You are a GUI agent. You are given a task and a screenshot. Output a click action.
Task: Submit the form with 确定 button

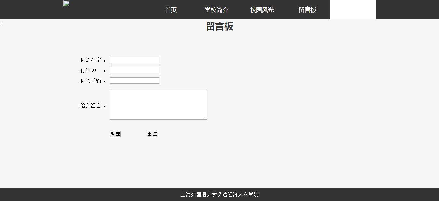115,134
